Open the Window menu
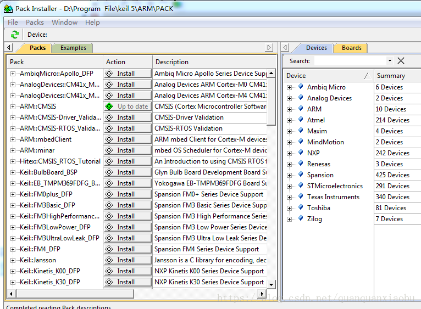This screenshot has width=421, height=309. click(x=64, y=23)
